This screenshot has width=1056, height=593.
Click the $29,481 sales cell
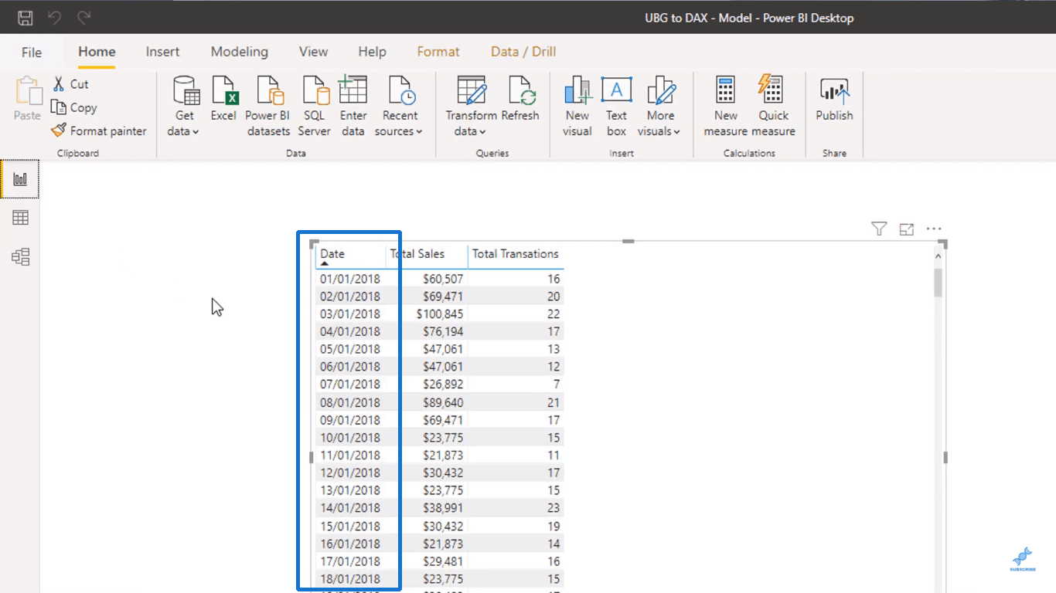tap(443, 561)
